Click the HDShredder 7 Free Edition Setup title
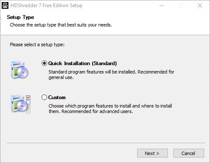 [x=46, y=5]
